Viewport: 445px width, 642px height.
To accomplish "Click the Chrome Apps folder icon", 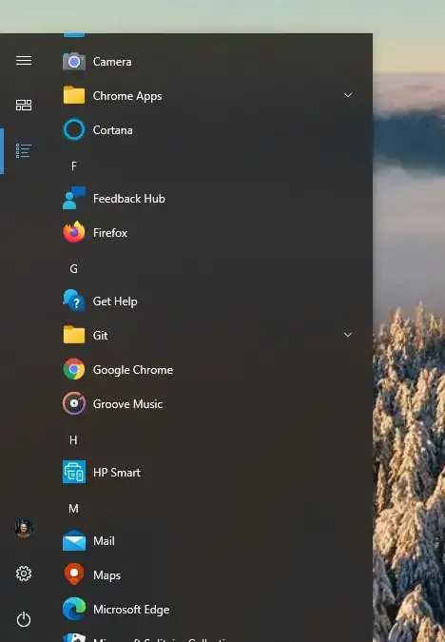I will (74, 95).
